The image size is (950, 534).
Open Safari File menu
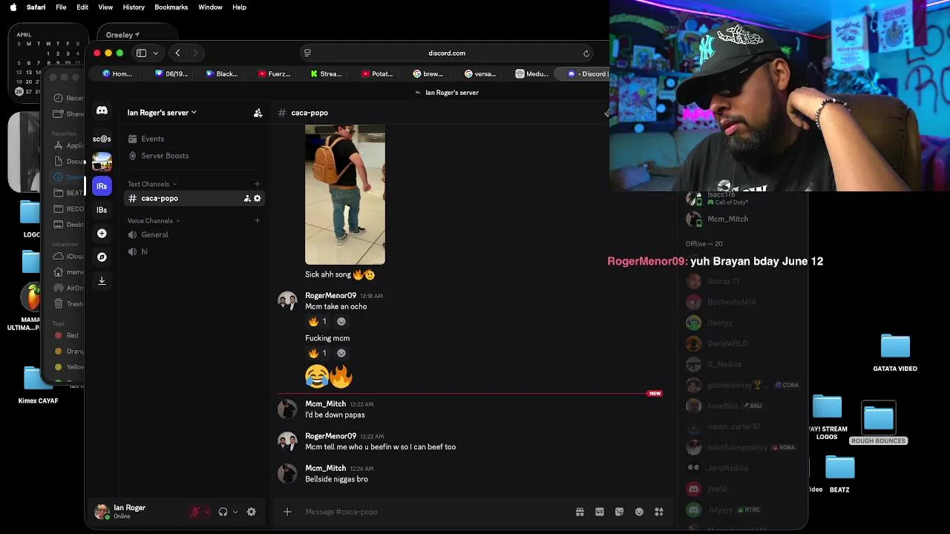[61, 7]
